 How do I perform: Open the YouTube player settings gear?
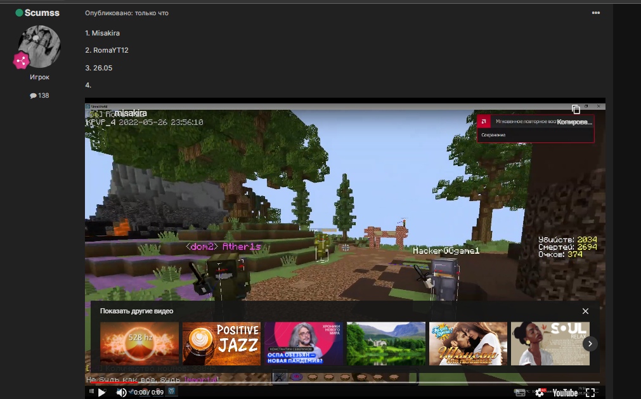(539, 393)
